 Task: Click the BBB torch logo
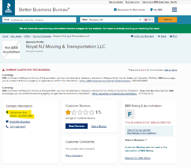pyautogui.click(x=8, y=8)
